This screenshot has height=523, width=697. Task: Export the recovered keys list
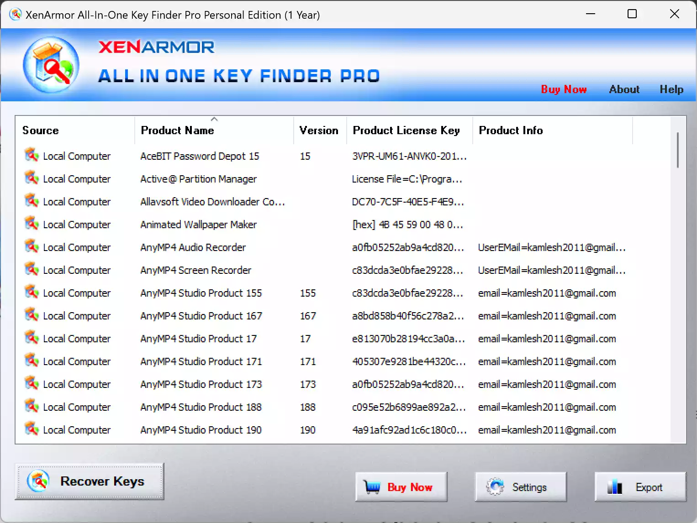pos(640,487)
